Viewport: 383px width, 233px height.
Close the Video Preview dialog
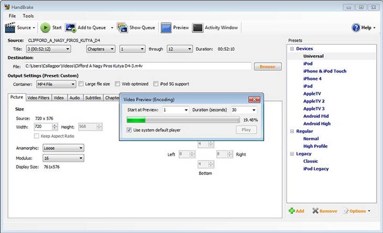click(x=254, y=99)
